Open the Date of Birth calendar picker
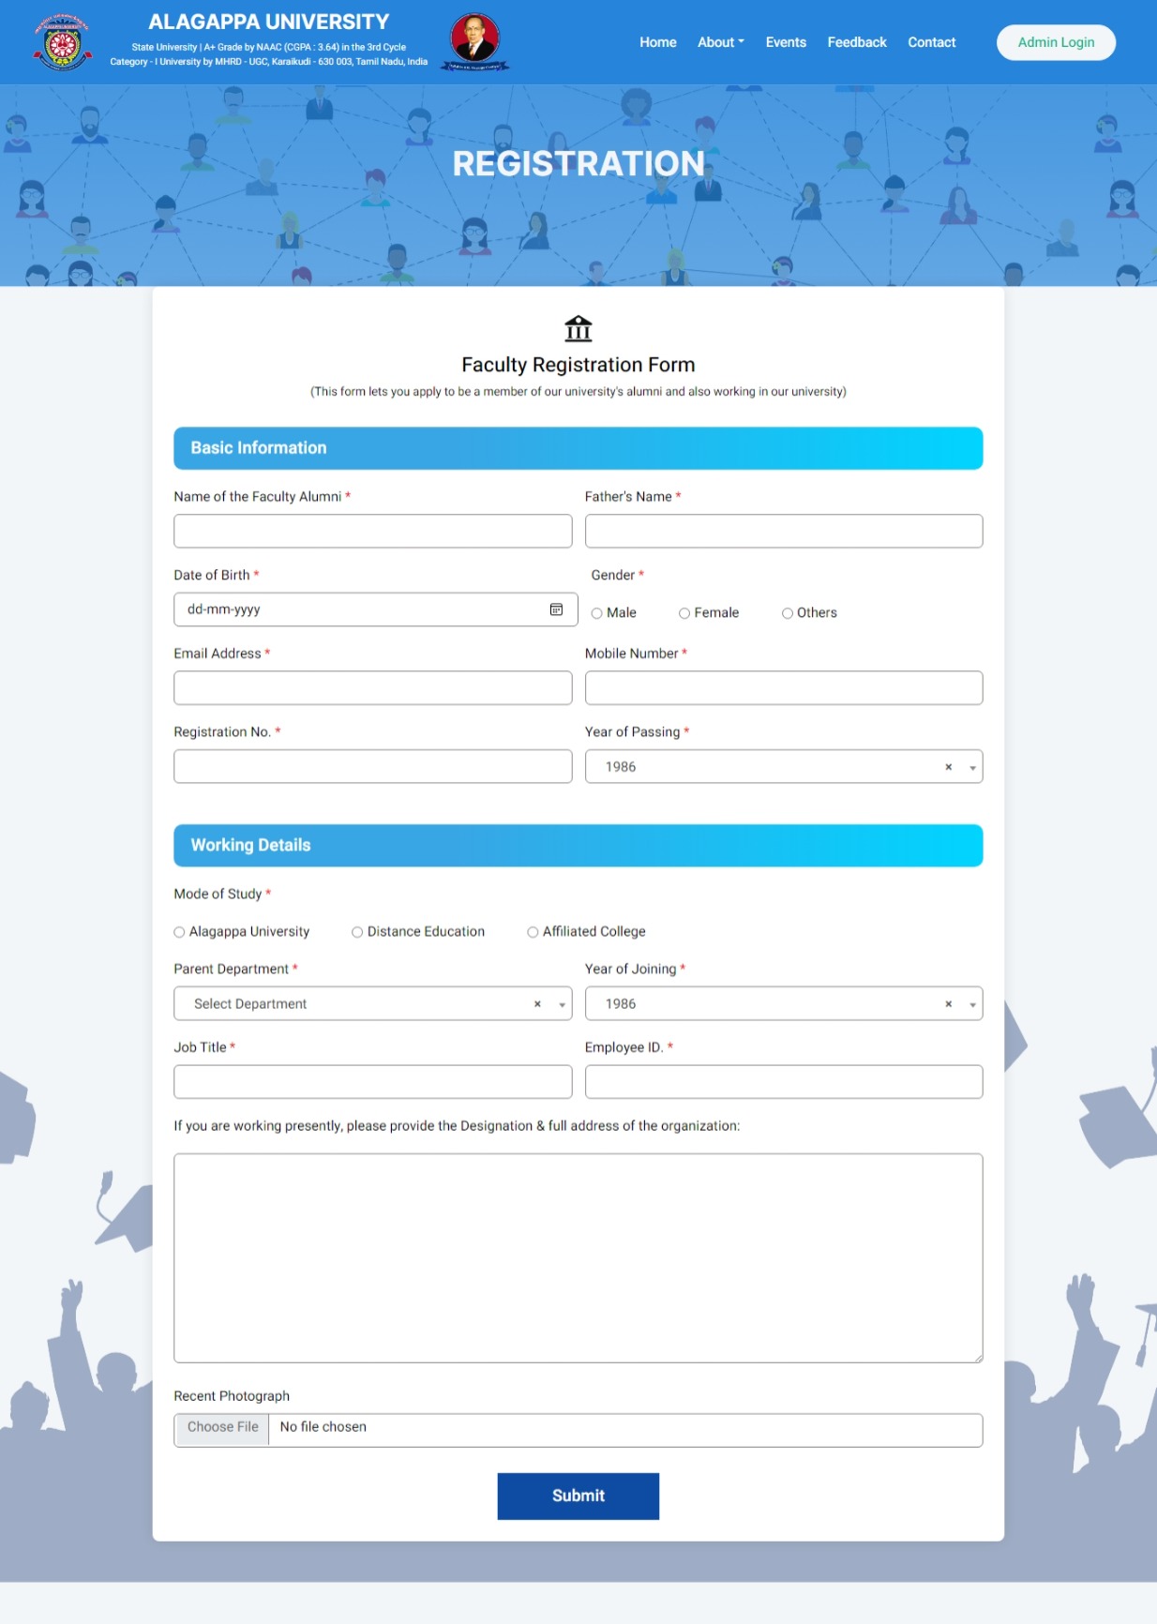Viewport: 1157px width, 1624px height. pos(556,609)
